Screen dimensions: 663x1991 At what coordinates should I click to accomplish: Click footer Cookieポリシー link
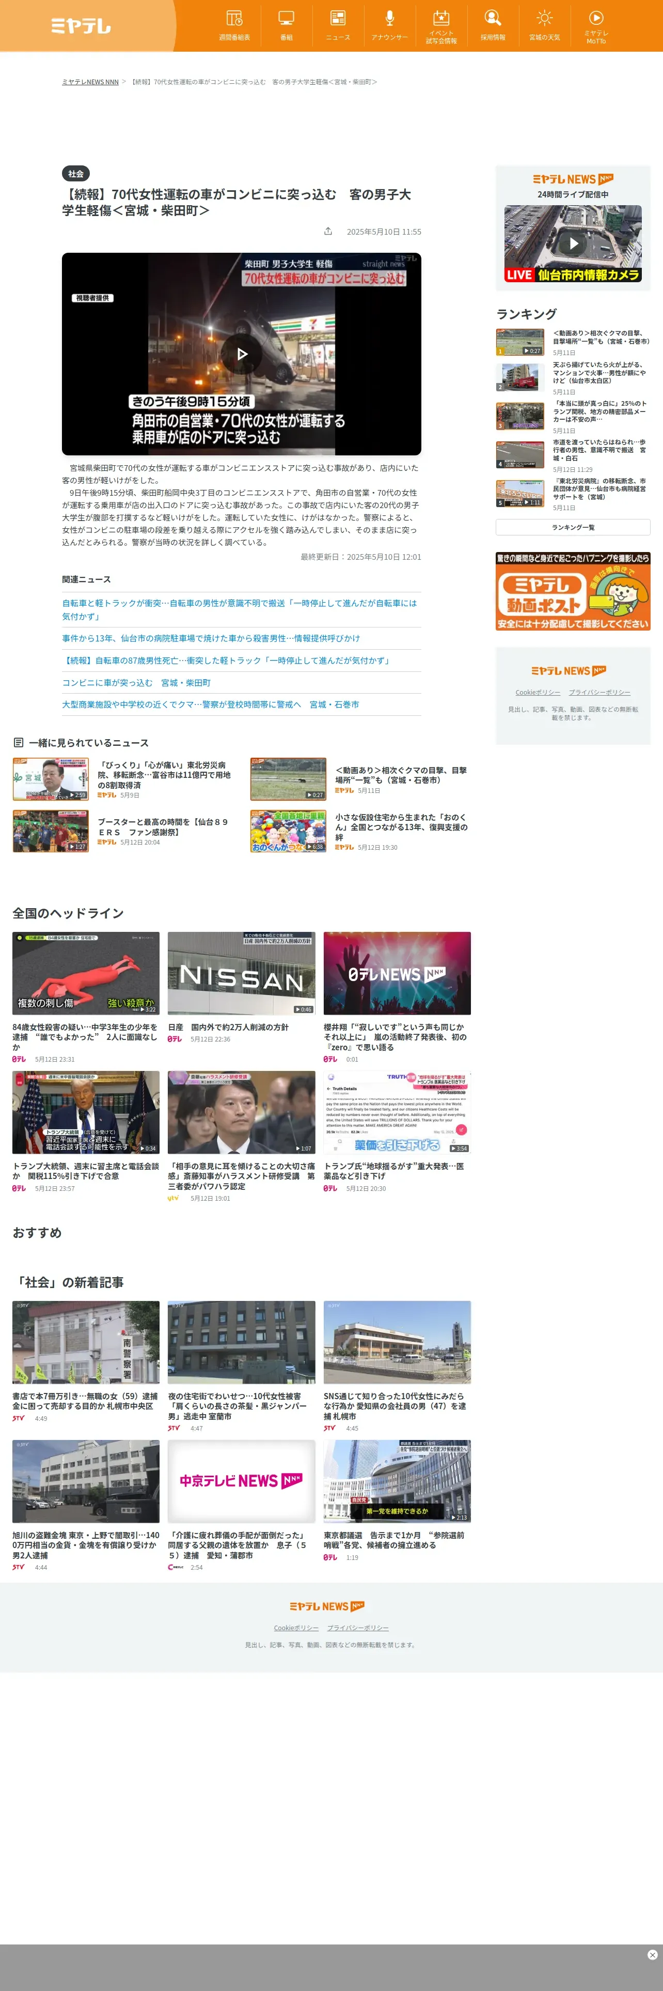296,1628
